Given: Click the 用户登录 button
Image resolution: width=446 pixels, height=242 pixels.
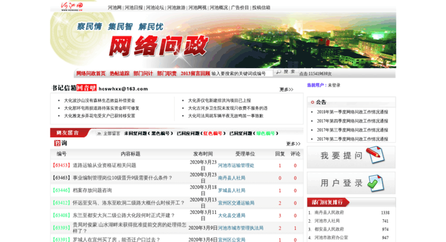Looking at the screenshot, I should pyautogui.click(x=351, y=183).
